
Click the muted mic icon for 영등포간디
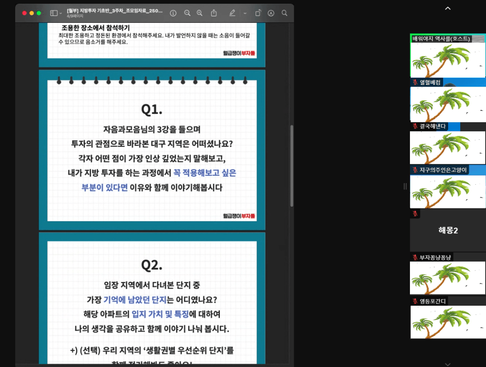coord(415,301)
